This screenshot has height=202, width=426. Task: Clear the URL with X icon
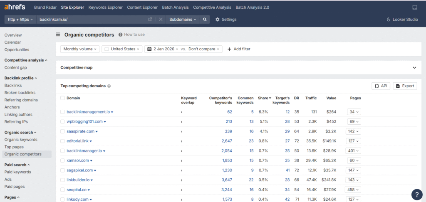pyautogui.click(x=161, y=20)
